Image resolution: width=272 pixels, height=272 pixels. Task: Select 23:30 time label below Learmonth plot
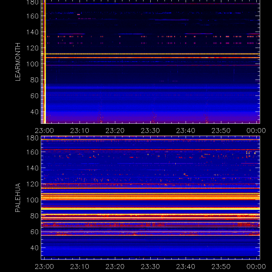(150, 131)
